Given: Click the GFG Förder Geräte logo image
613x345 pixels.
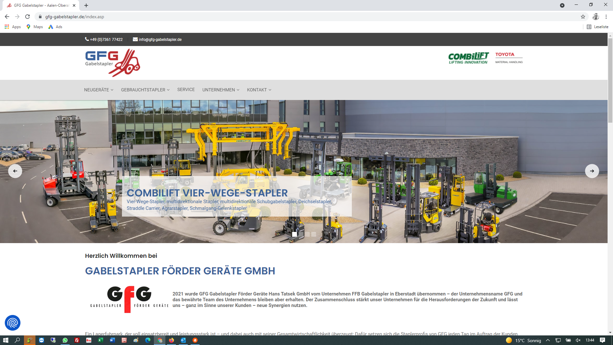Looking at the screenshot, I should coord(129,299).
